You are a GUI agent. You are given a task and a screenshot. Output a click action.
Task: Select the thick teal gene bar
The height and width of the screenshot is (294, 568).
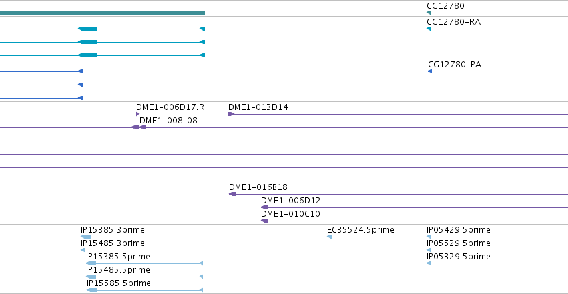pos(103,13)
